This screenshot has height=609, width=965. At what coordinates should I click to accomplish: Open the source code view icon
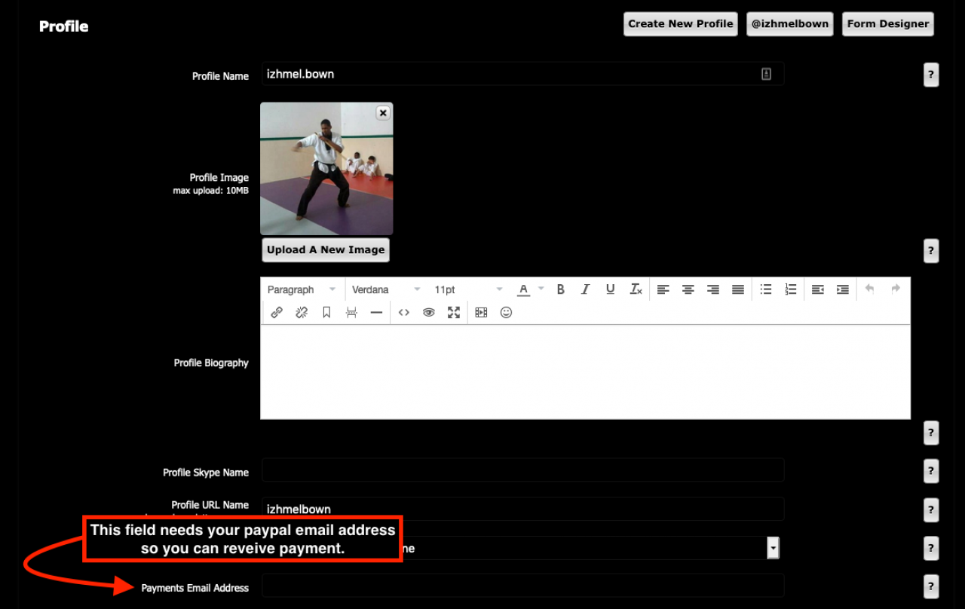(404, 312)
